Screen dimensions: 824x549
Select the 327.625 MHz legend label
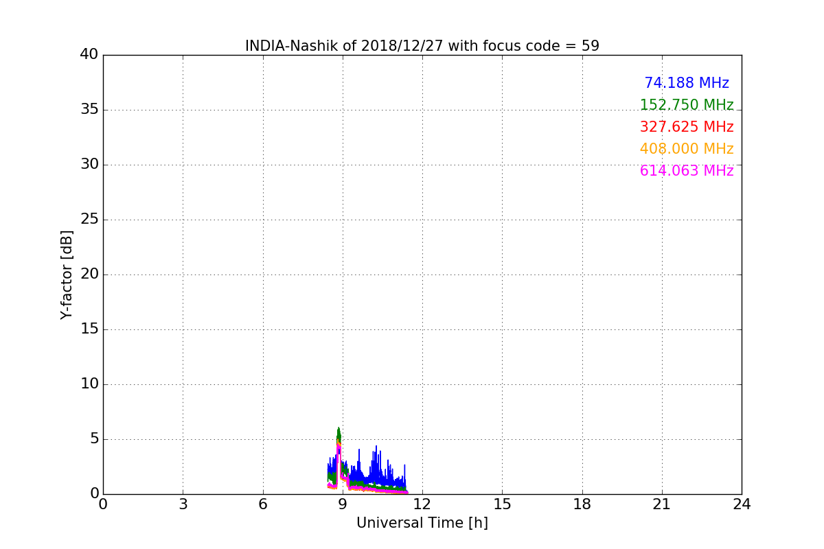[x=687, y=127]
